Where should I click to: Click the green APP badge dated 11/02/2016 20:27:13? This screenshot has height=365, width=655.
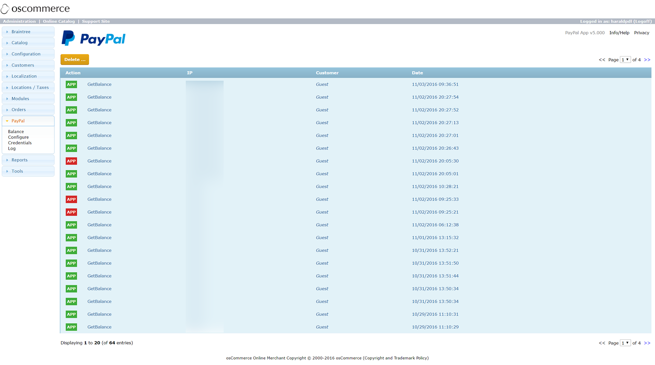click(71, 123)
